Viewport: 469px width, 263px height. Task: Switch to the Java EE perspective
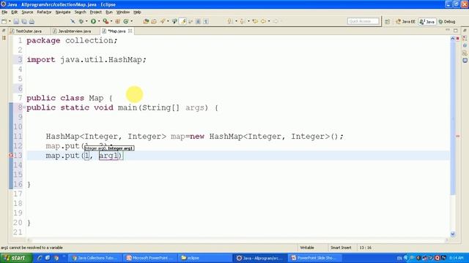[405, 21]
